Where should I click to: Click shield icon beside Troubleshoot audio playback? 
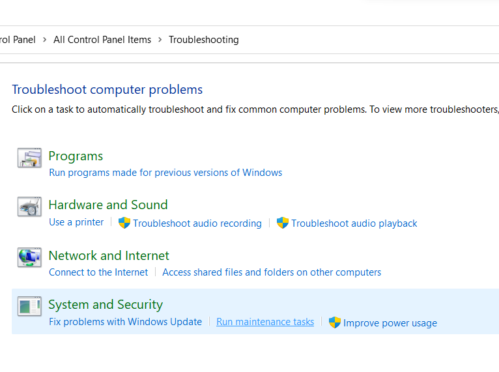(x=283, y=223)
